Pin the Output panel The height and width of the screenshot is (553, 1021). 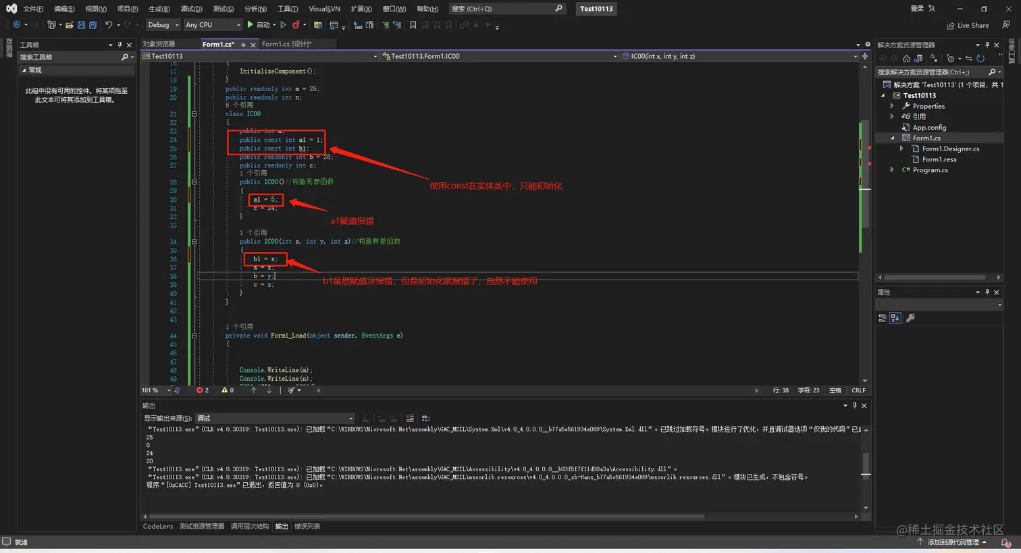(854, 406)
